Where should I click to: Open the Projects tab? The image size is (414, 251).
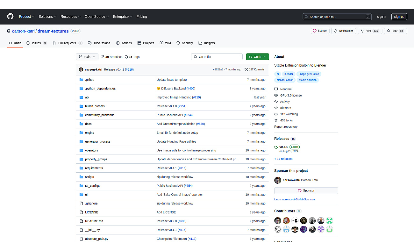(146, 43)
